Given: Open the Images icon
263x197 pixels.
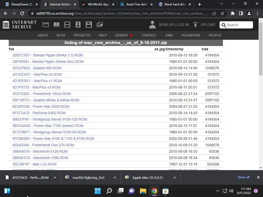Looking at the screenshot, I should tap(100, 25).
